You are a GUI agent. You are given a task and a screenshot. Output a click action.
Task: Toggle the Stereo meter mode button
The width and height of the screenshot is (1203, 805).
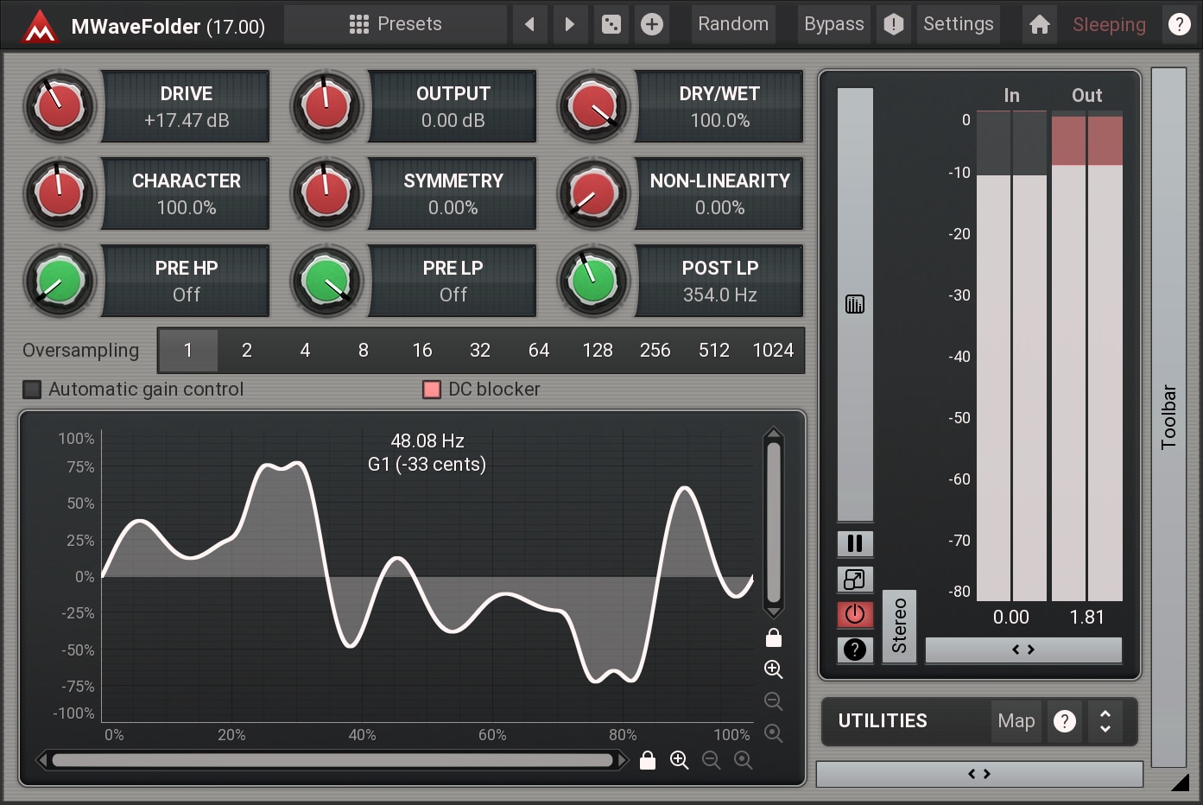[x=899, y=626]
